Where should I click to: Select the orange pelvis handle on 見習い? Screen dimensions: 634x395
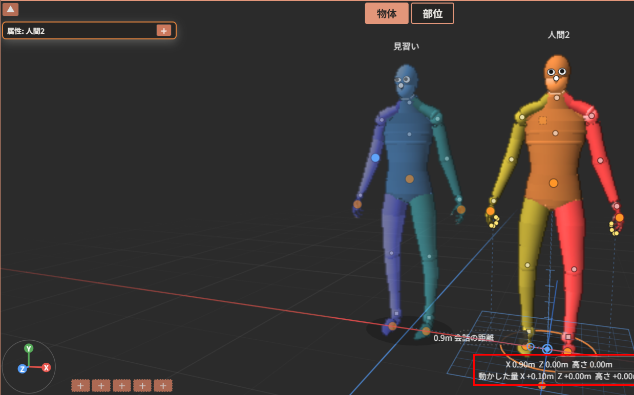point(410,179)
